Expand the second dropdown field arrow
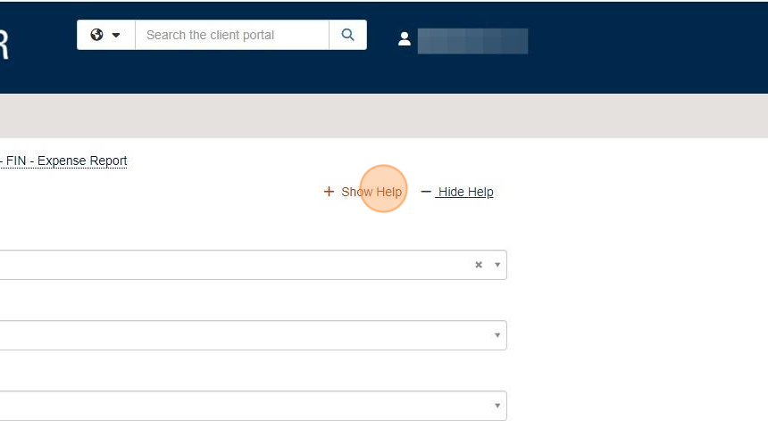 pos(497,335)
